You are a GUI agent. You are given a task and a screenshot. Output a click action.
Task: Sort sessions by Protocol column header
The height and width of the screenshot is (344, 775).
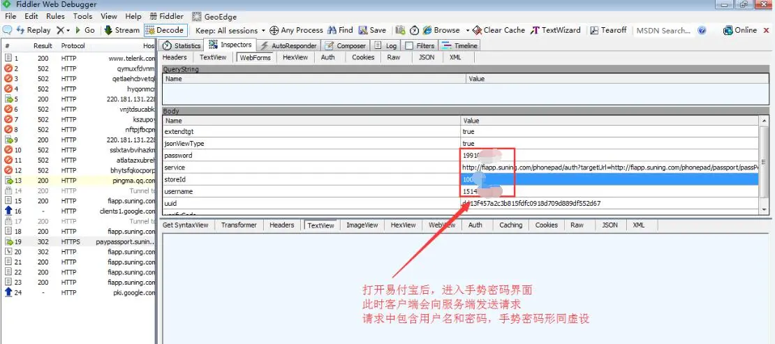click(73, 46)
